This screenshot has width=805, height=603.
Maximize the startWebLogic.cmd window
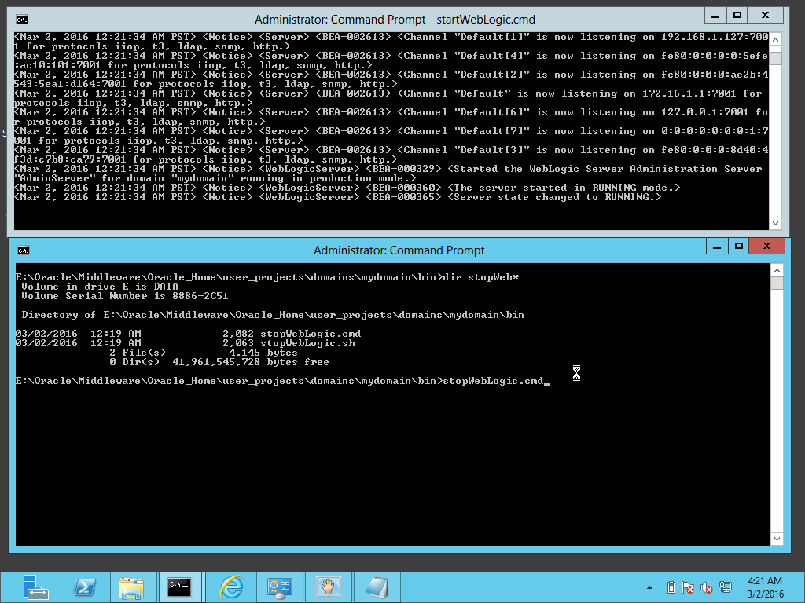(x=737, y=15)
